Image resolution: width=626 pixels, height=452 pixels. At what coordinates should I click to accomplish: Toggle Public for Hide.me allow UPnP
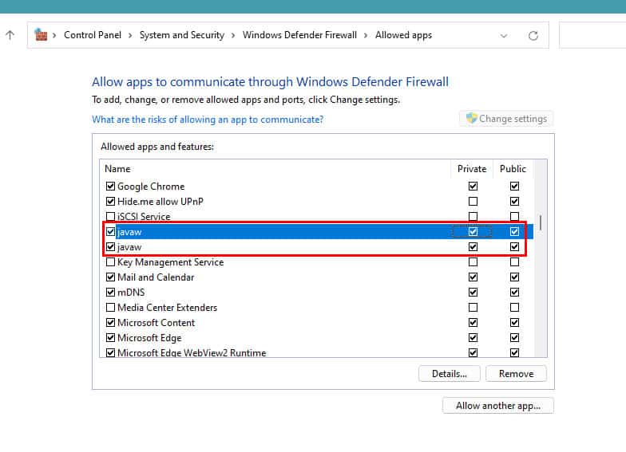click(514, 201)
